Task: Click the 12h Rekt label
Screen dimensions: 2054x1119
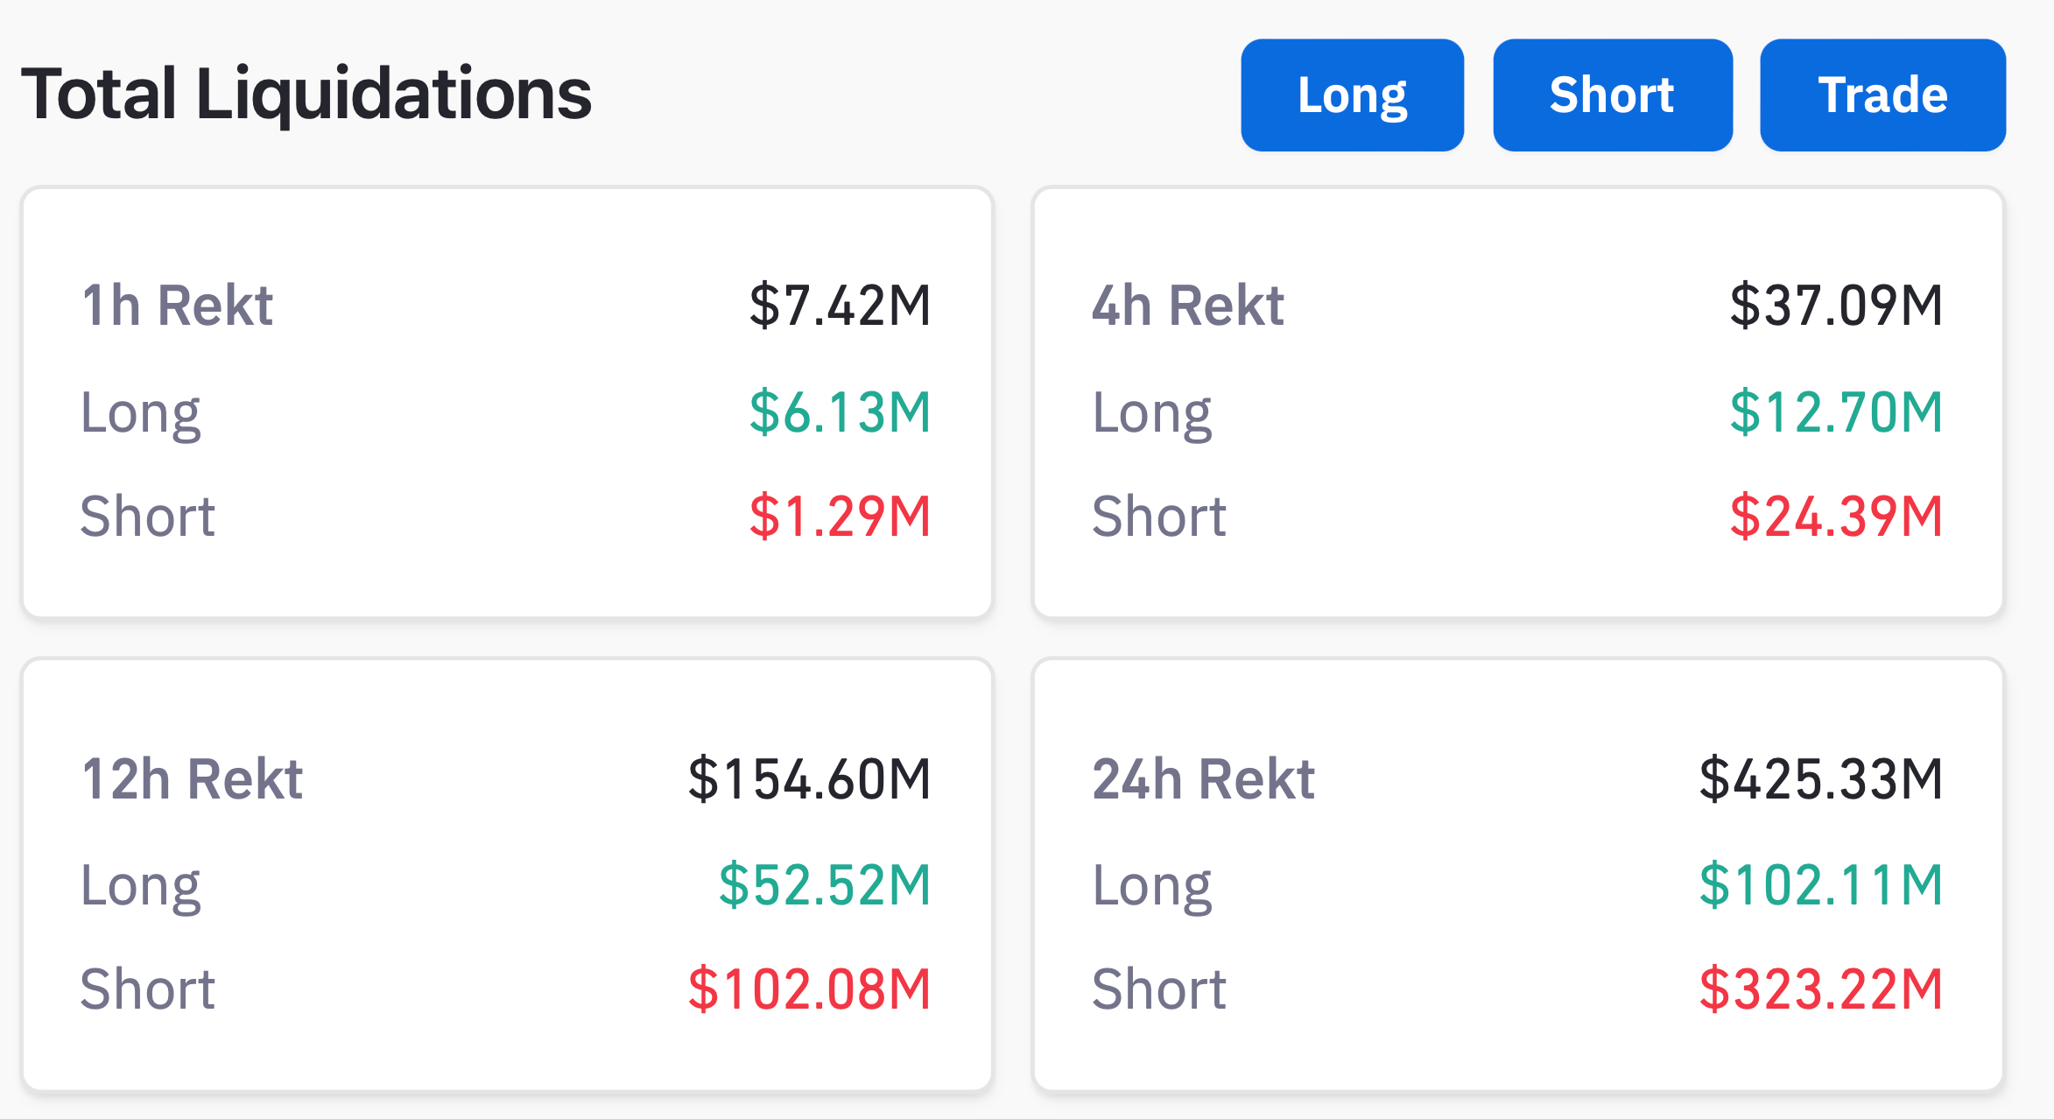Action: [192, 778]
